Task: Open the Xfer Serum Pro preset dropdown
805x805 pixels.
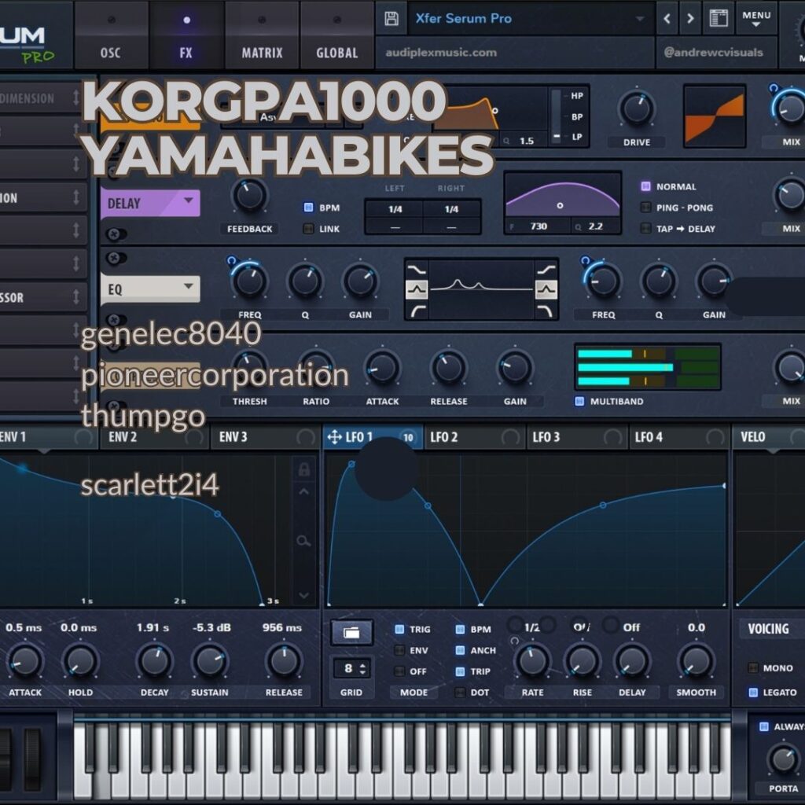Action: click(531, 19)
